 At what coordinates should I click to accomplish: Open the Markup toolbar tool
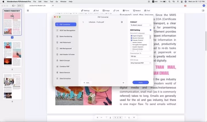[85, 11]
